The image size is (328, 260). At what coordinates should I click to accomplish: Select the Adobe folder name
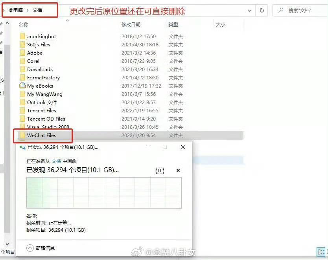coord(35,53)
